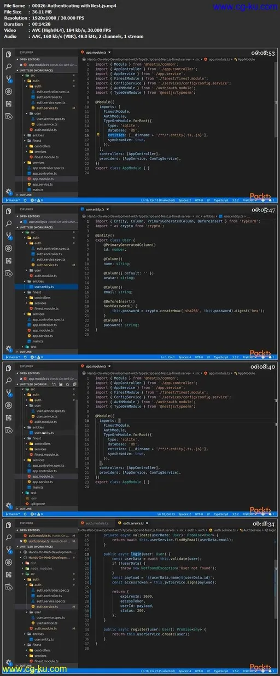This screenshot has width=280, height=676.
Task: Collapse entities folder in the 00:05:47 frame
Action: (38, 281)
